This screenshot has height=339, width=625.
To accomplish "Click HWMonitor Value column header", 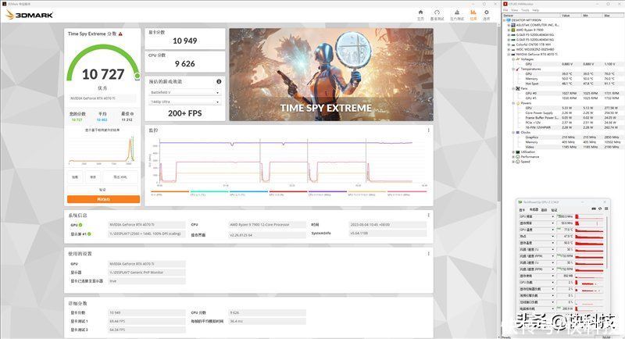I will click(570, 15).
